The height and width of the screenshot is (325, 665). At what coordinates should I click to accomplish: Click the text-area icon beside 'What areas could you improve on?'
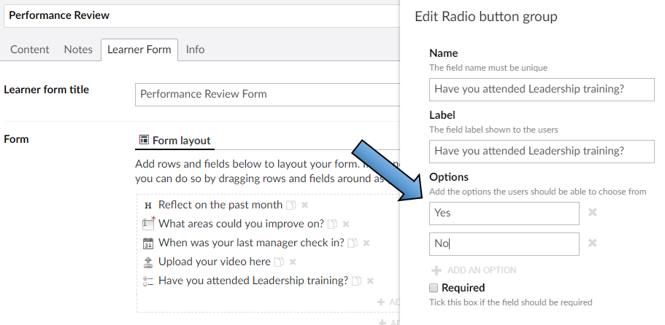[x=148, y=223]
